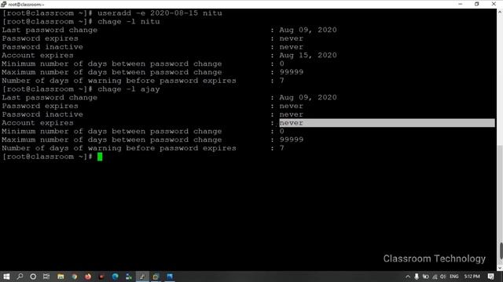Open network status tray icon
Image resolution: width=503 pixels, height=282 pixels.
point(435,277)
